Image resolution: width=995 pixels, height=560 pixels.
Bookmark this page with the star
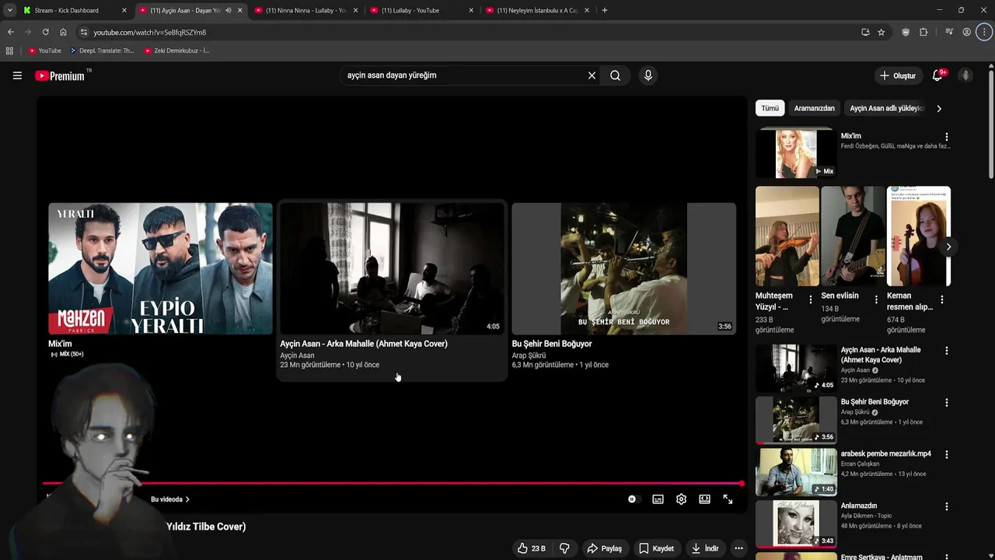click(x=881, y=32)
